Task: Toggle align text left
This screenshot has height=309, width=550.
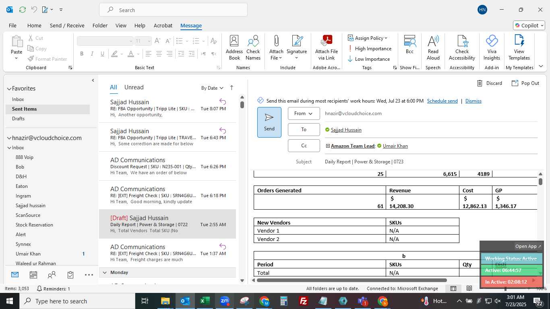Action: [x=149, y=54]
